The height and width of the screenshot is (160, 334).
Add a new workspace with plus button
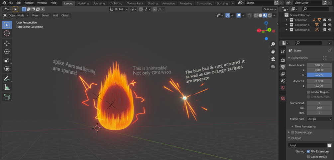click(233, 3)
